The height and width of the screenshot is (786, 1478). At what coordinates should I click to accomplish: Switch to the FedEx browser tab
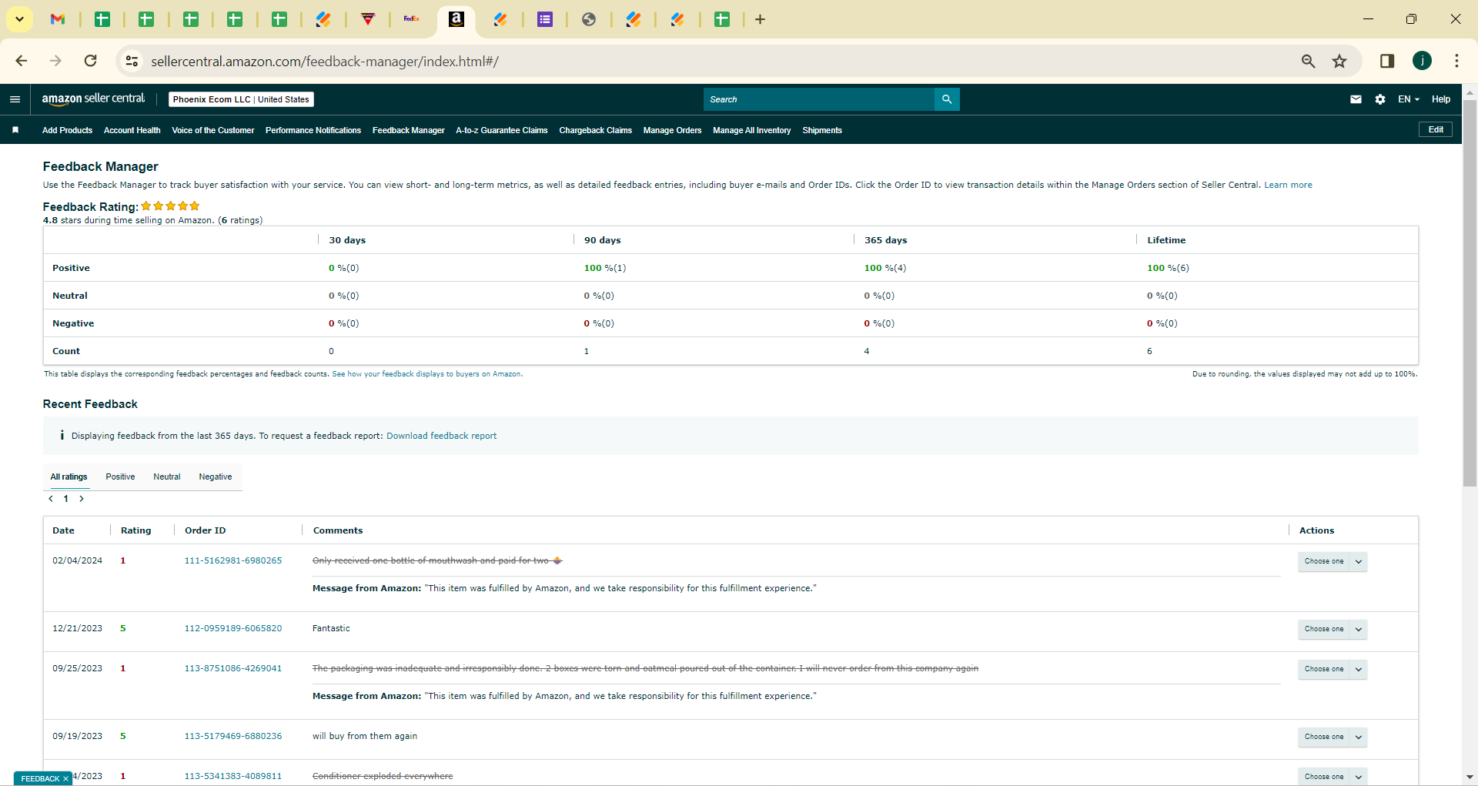click(x=412, y=19)
